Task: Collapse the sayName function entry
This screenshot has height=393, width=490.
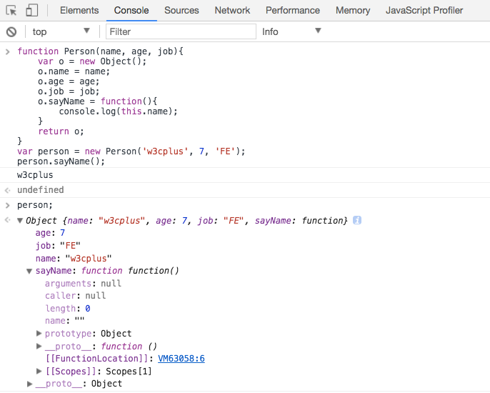Action: coord(29,271)
